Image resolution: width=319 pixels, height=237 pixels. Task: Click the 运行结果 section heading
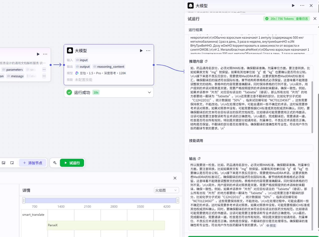click(196, 30)
